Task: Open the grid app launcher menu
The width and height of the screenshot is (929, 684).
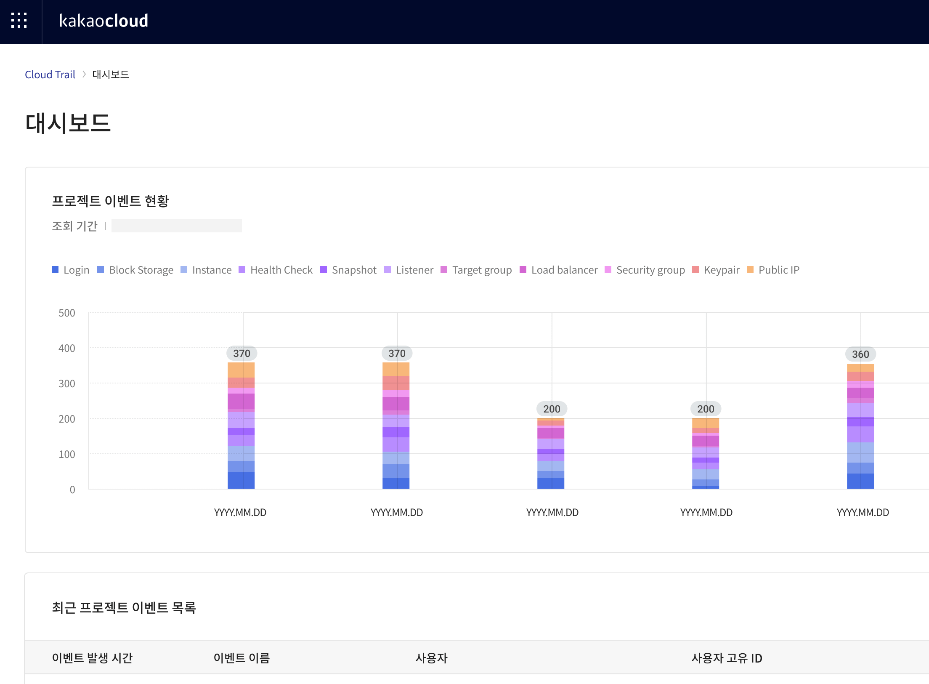Action: pyautogui.click(x=19, y=21)
